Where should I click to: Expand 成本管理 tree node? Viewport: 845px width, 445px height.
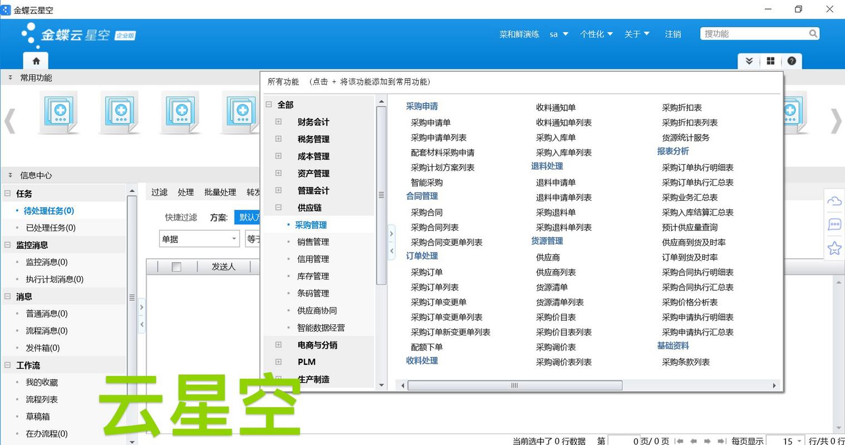(x=278, y=156)
